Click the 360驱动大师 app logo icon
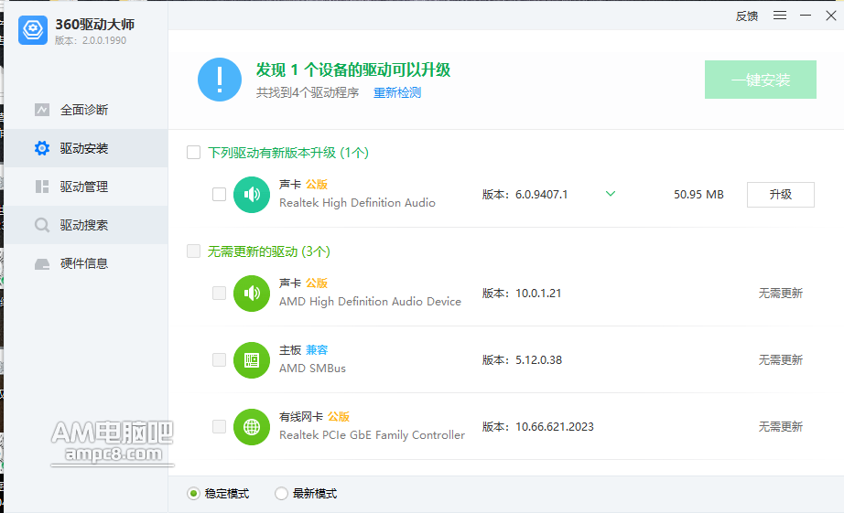Viewport: 844px width, 513px height. tap(33, 30)
